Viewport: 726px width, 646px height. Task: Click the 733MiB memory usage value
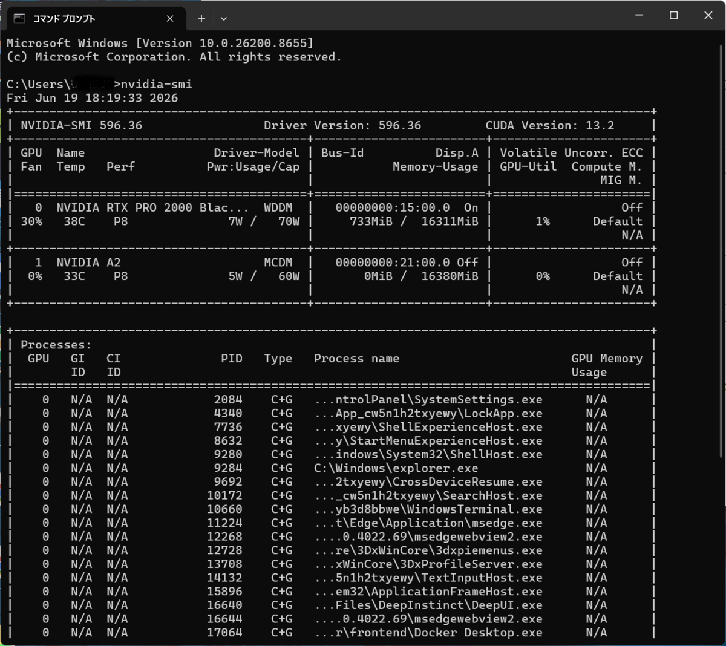(371, 221)
